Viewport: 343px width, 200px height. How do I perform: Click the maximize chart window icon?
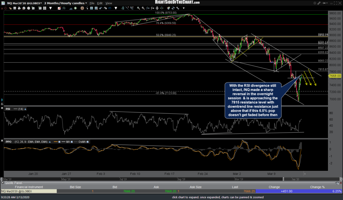(x=335, y=3)
